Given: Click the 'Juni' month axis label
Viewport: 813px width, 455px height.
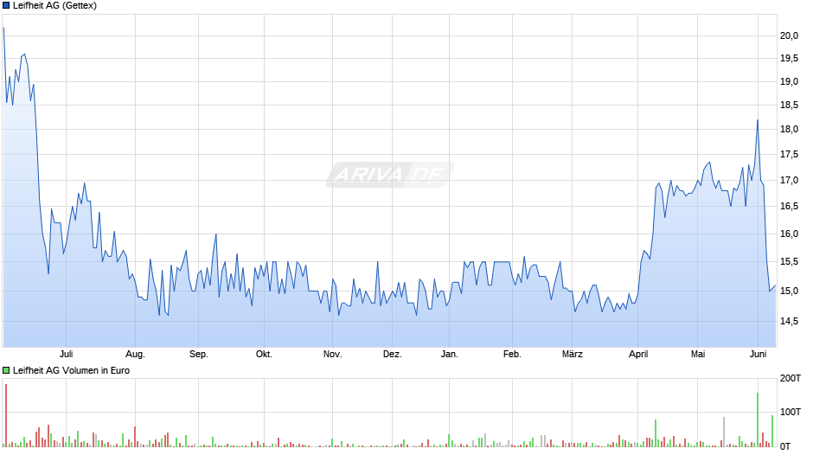Looking at the screenshot, I should pos(758,354).
